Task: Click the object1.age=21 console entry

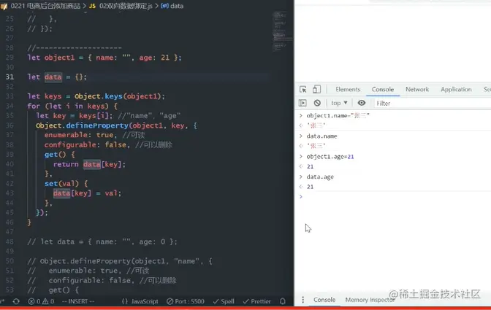Action: point(330,156)
